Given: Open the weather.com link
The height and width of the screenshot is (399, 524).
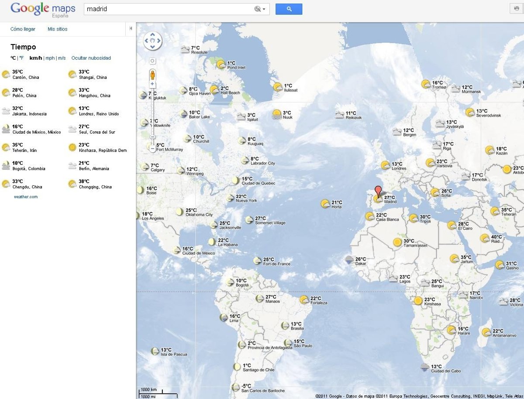Looking at the screenshot, I should click(x=26, y=197).
